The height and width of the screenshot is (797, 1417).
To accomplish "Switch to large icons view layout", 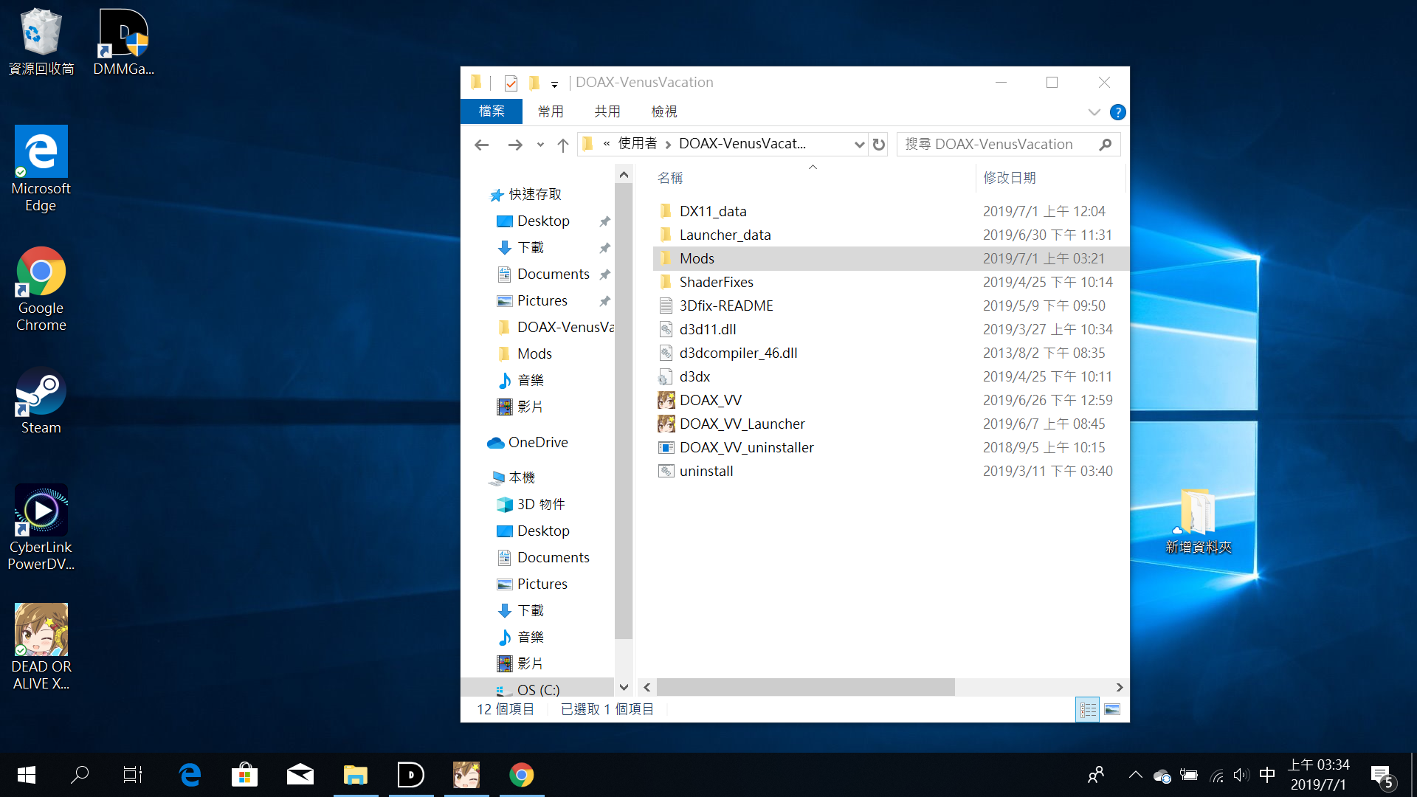I will (1112, 709).
